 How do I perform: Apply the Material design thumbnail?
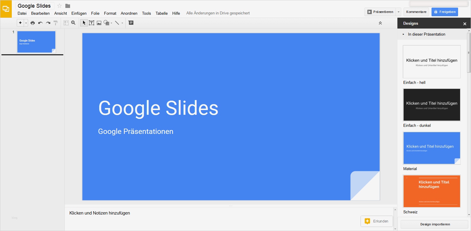pos(432,148)
